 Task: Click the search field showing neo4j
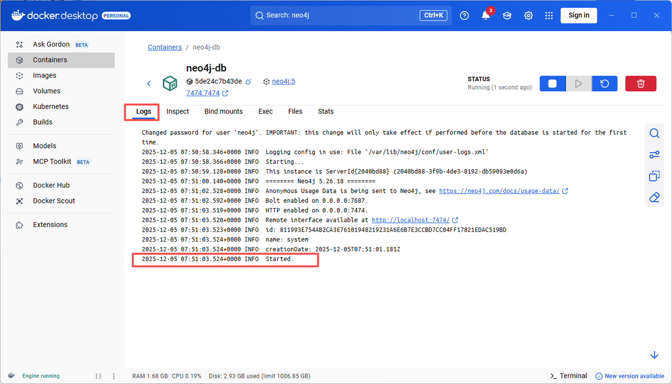[x=350, y=15]
